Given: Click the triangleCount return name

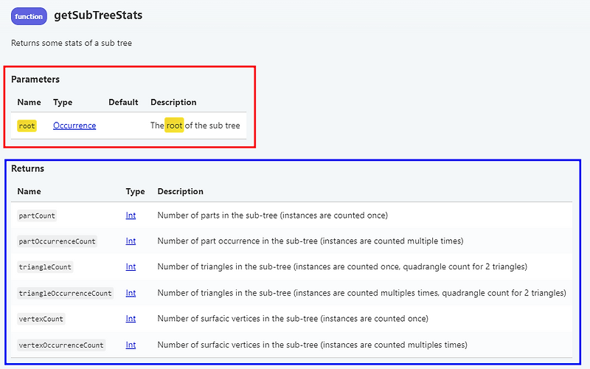Looking at the screenshot, I should [45, 267].
